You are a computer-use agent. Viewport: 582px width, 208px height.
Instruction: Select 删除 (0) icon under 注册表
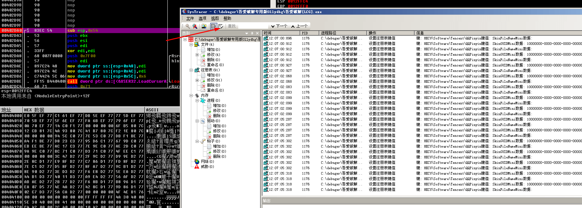click(203, 85)
